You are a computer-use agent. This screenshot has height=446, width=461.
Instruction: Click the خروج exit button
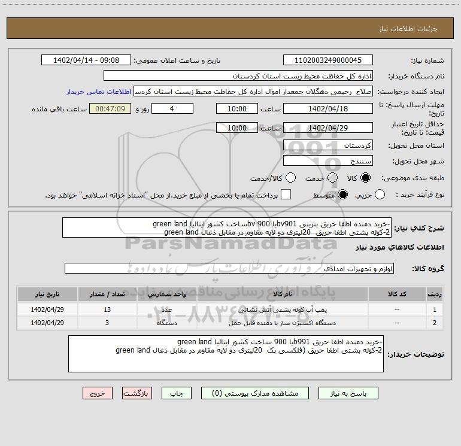click(x=98, y=393)
